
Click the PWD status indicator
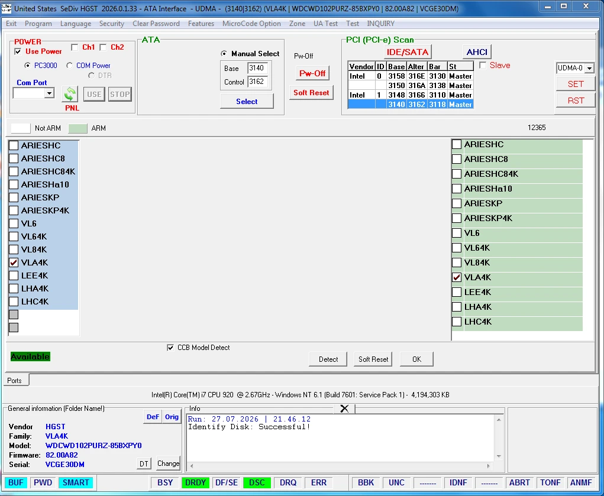[43, 482]
